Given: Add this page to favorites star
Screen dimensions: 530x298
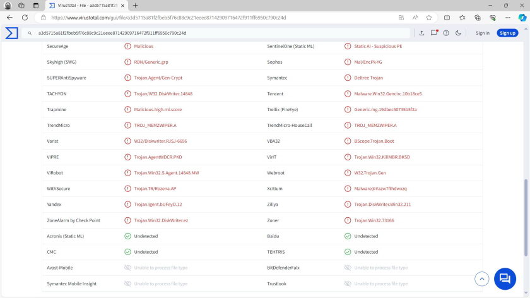Looking at the screenshot, I should coord(428,18).
